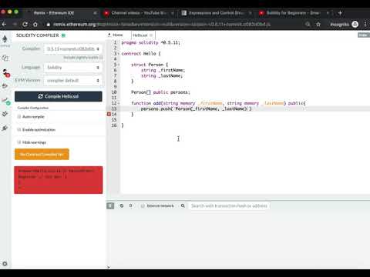Toggle Include nightly builds checkbox

(x=101, y=58)
